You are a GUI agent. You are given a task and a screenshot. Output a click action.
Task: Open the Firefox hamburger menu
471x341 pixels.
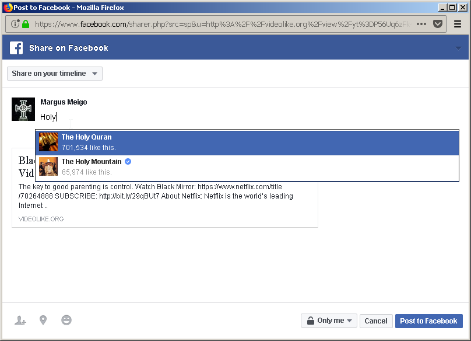[x=458, y=24]
